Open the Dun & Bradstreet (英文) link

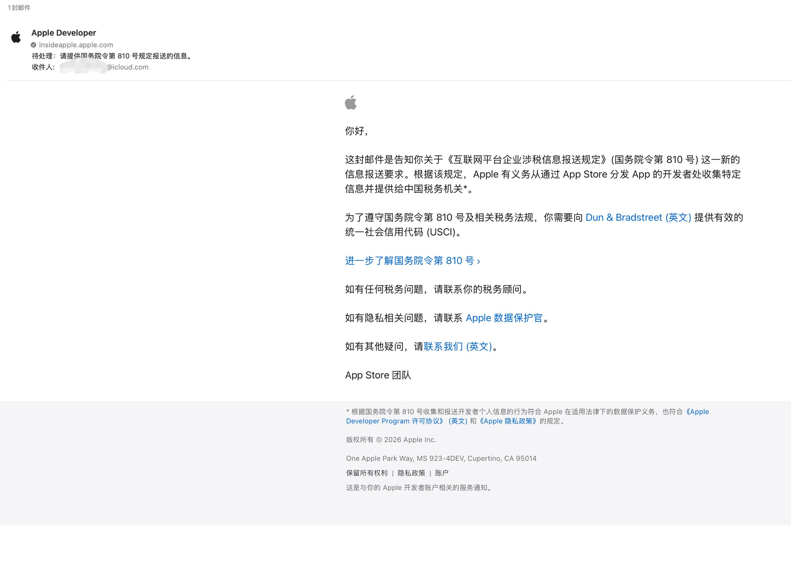638,217
